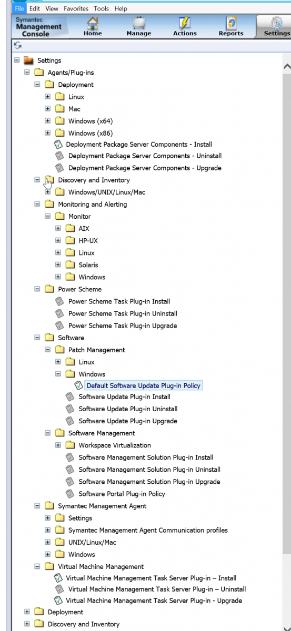The height and width of the screenshot is (631, 291).
Task: Open the Home toolbar icon
Action: coord(93,26)
